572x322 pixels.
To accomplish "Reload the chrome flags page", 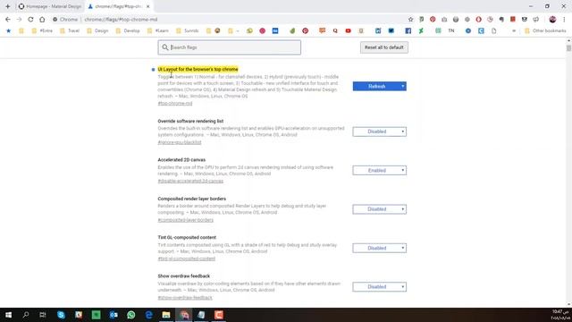I will (30, 20).
